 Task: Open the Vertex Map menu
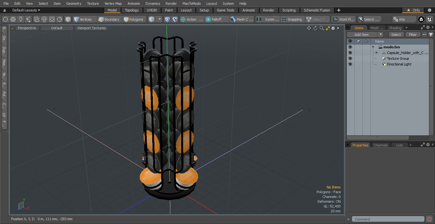(113, 3)
